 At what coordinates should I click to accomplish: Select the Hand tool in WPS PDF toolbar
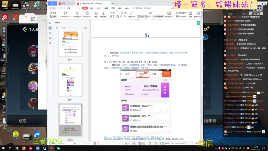53,13
